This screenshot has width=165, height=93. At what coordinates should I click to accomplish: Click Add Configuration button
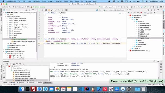coord(109,7)
